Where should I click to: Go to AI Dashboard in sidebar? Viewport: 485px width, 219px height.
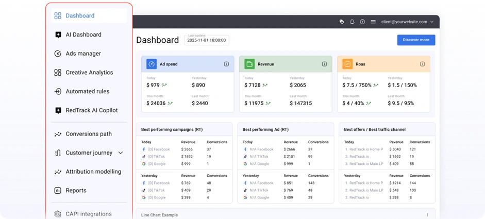pos(83,35)
